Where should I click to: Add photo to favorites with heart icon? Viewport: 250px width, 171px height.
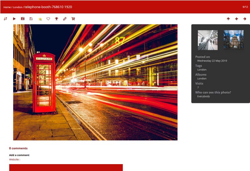coord(48,19)
